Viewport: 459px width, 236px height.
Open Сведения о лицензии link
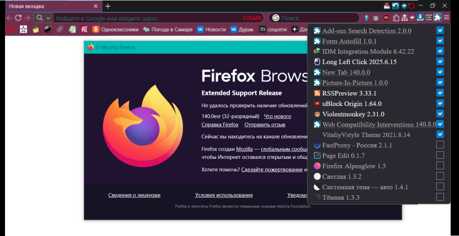click(x=134, y=195)
